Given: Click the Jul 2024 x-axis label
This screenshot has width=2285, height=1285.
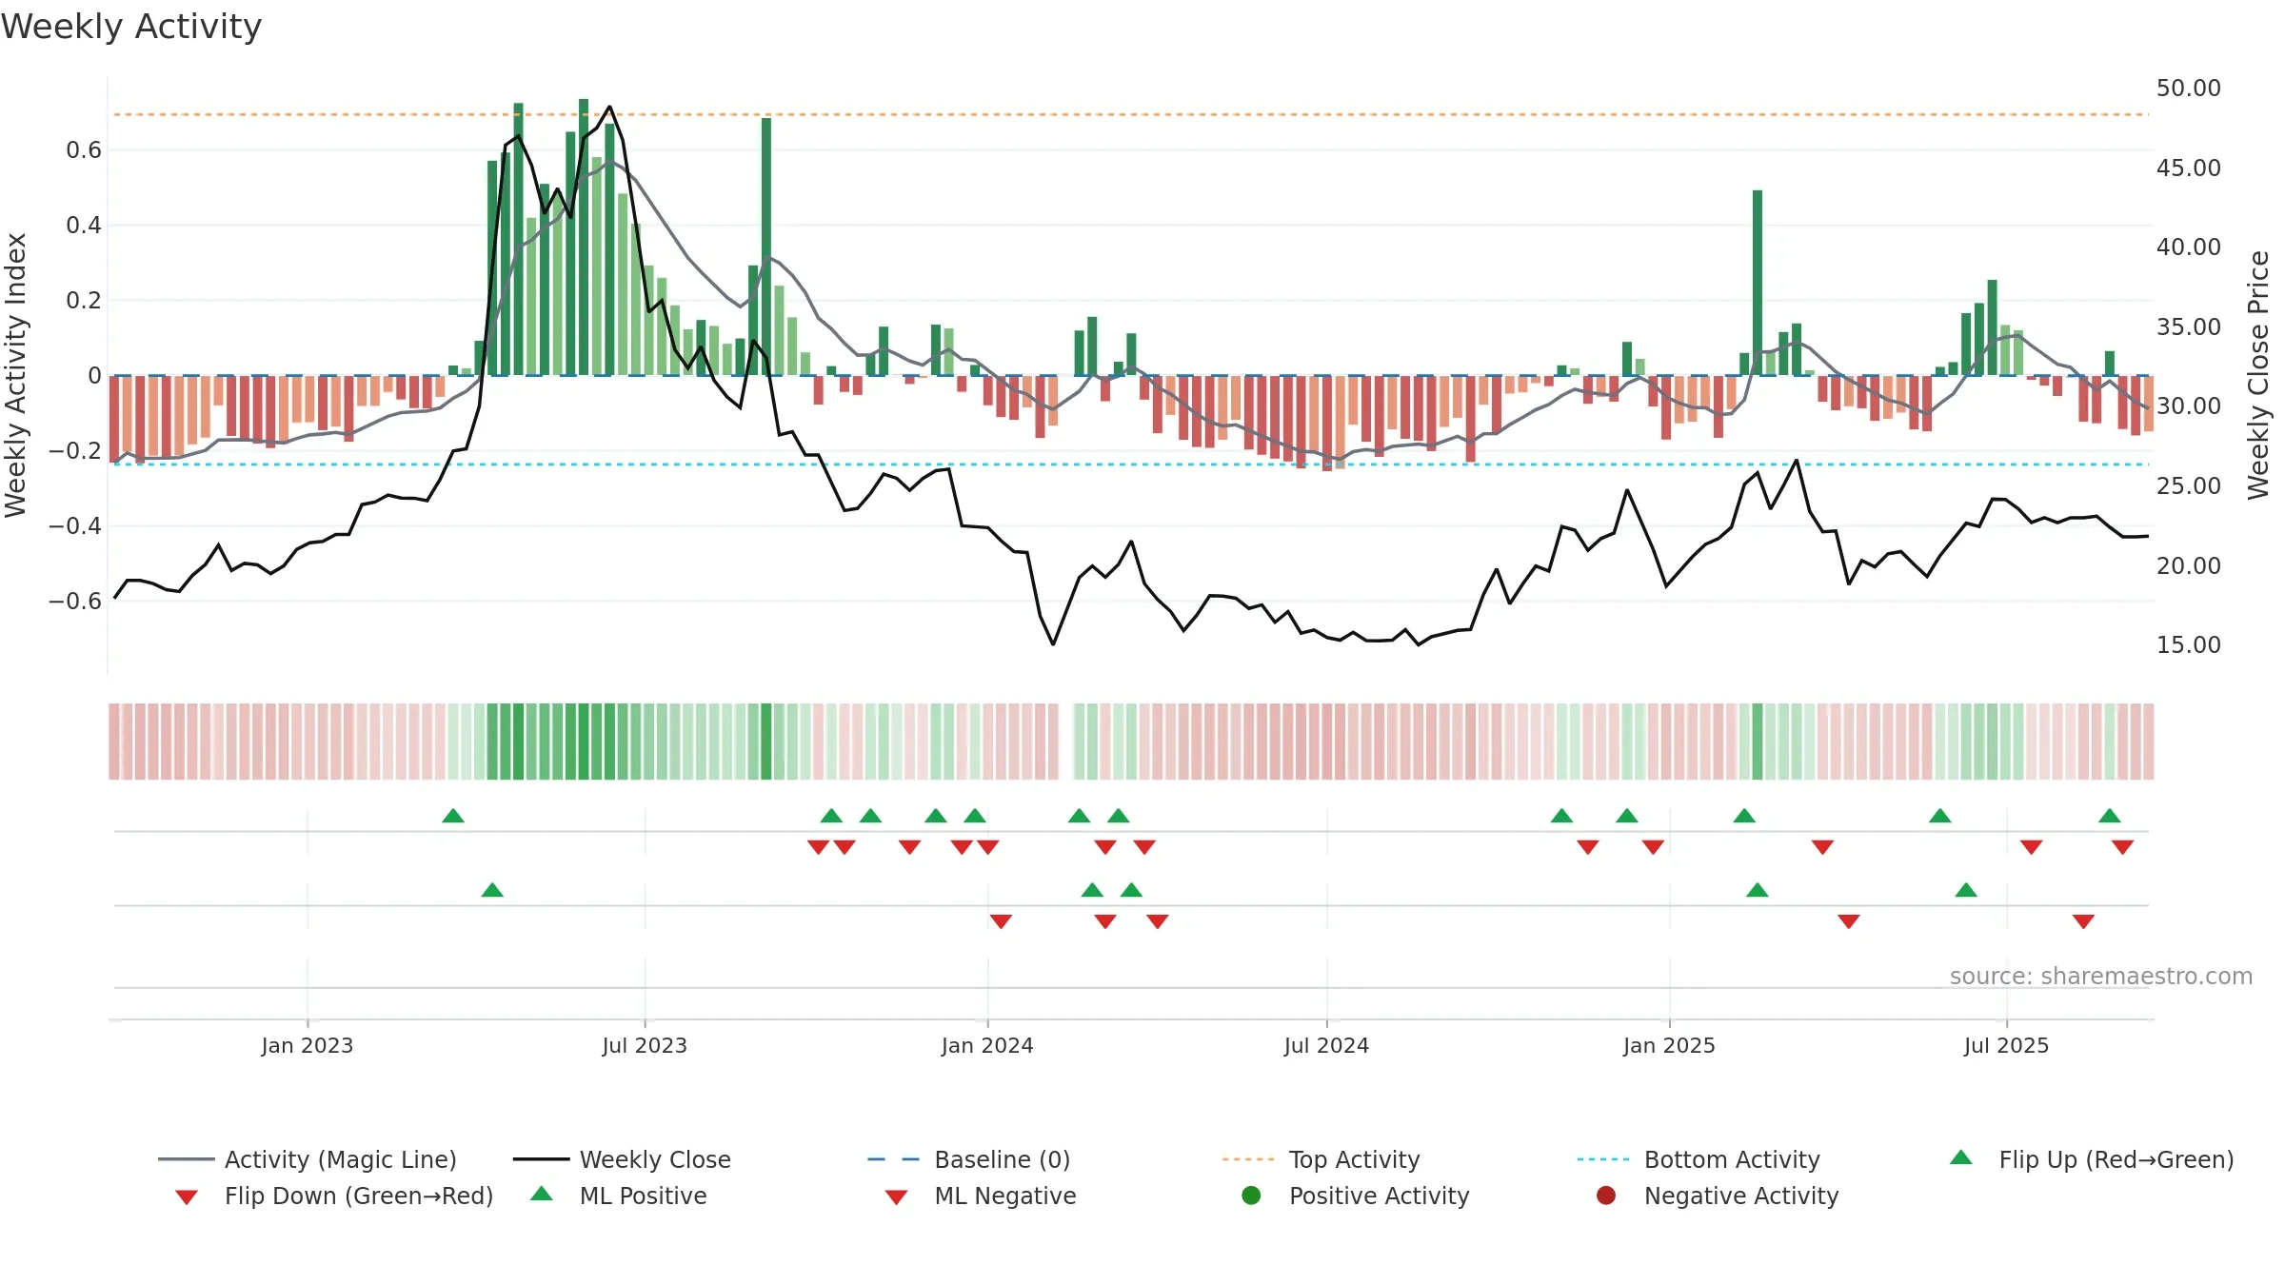Looking at the screenshot, I should pos(1326,1045).
